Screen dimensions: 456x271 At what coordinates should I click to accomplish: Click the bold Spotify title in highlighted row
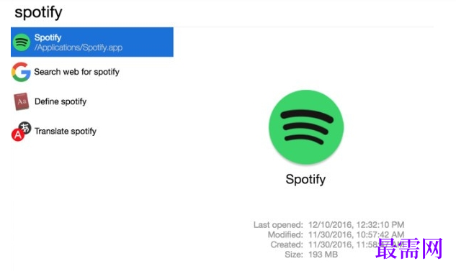click(48, 37)
